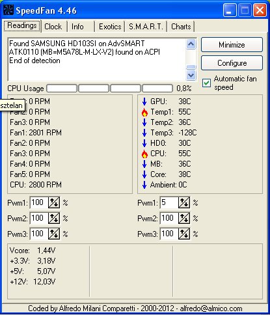Image resolution: width=270 pixels, height=315 pixels.
Task: Click the 'End of detection' log line
Action: [34, 61]
